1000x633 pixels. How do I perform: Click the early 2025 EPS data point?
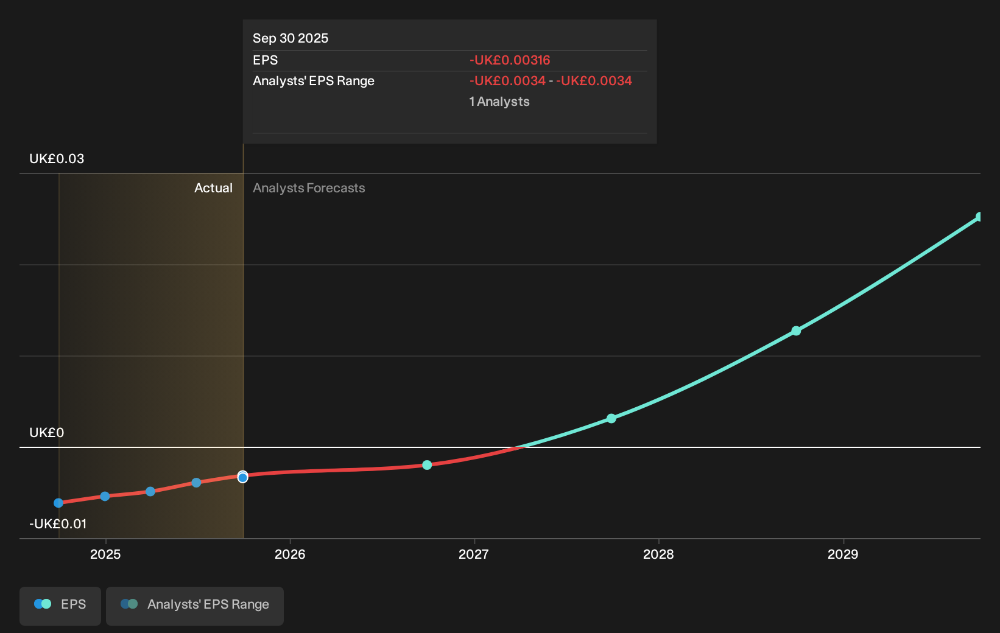(x=105, y=496)
